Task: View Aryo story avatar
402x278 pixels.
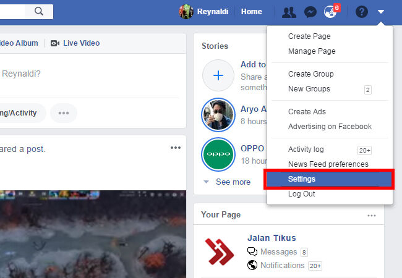Action: click(x=218, y=115)
